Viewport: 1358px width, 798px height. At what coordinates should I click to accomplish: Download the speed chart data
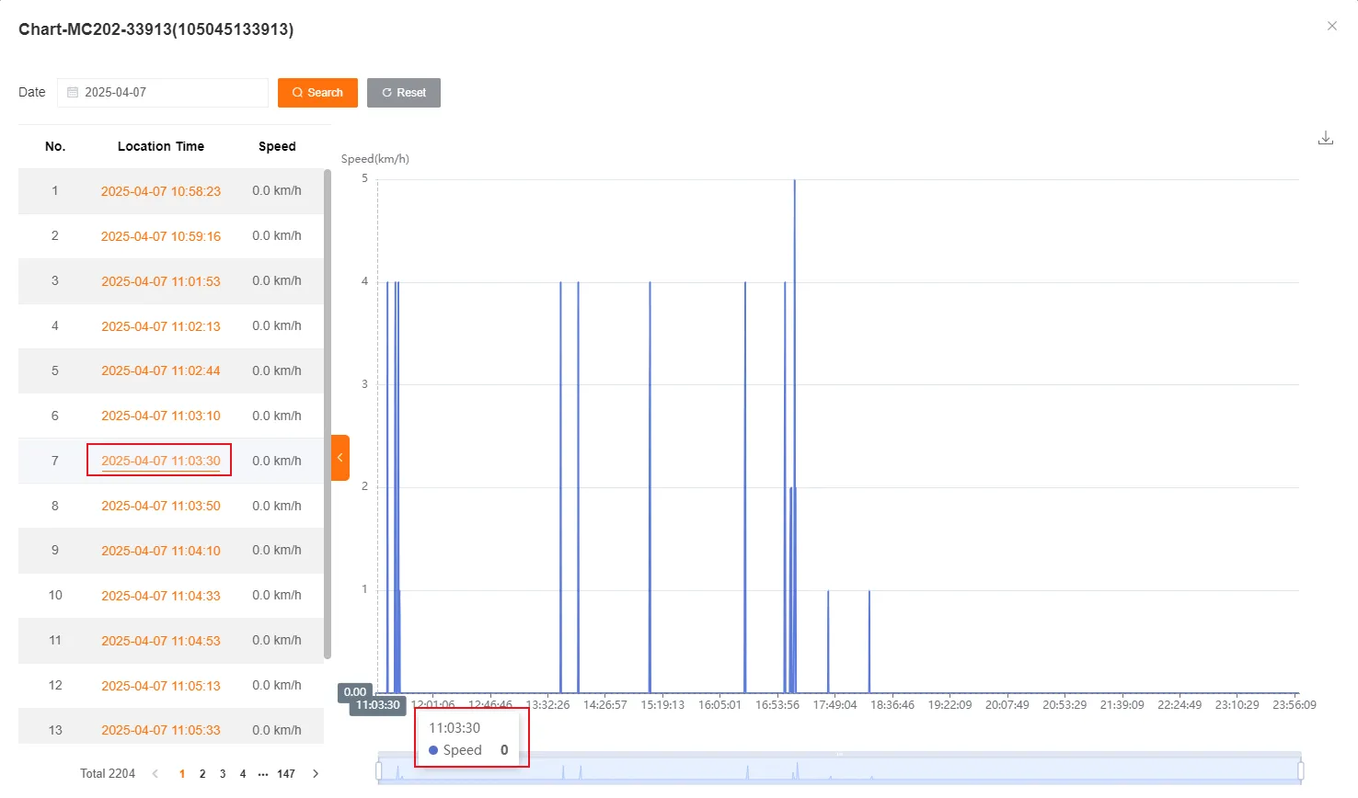[x=1325, y=136]
